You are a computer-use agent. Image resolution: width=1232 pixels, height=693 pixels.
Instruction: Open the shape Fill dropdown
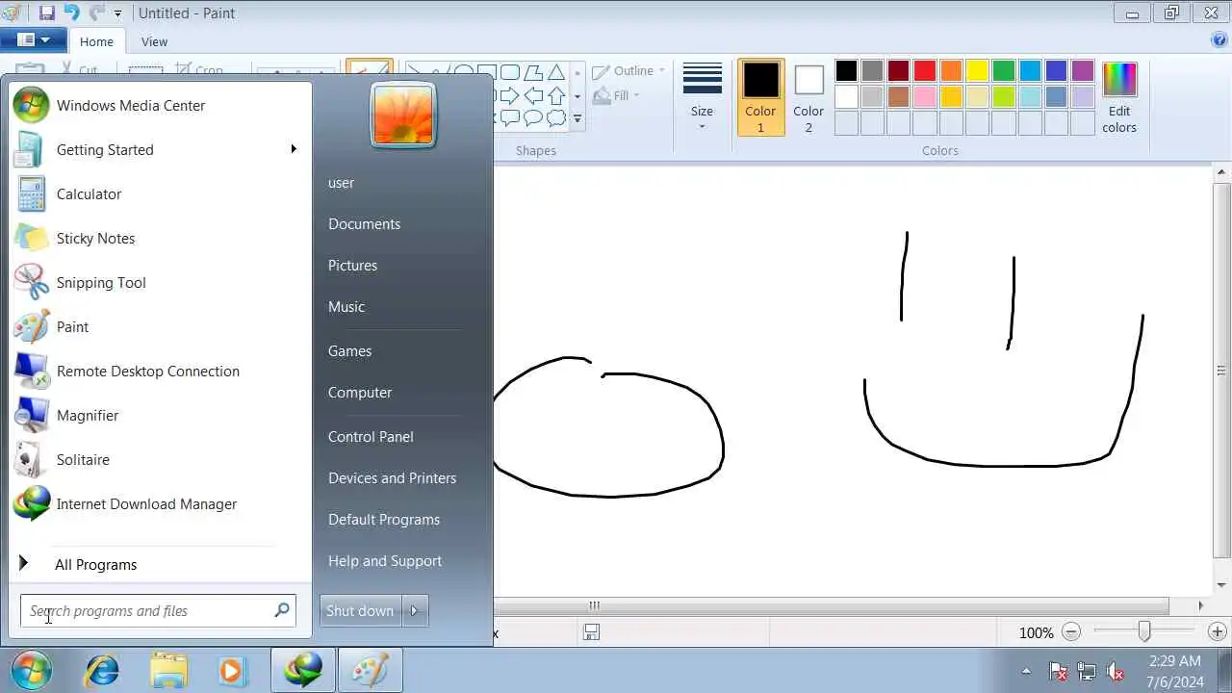point(617,95)
